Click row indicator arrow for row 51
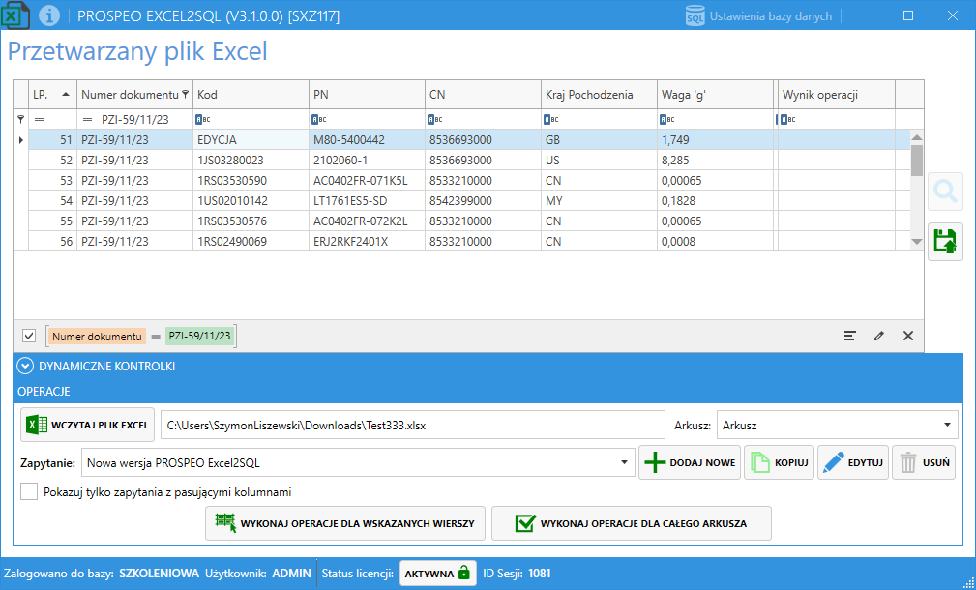 (20, 140)
